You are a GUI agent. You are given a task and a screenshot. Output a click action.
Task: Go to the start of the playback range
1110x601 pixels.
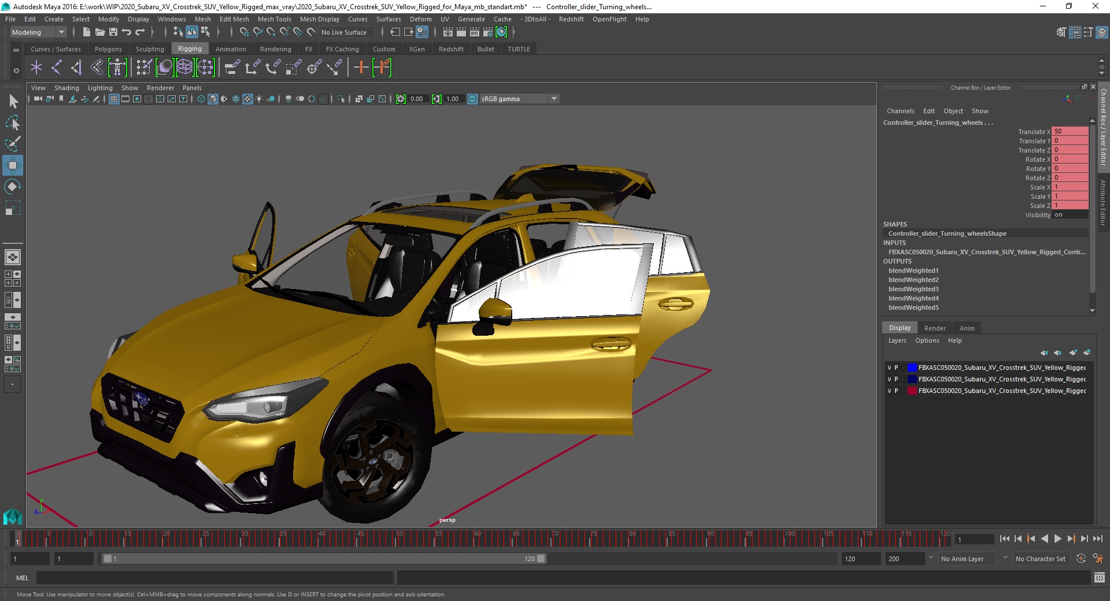[1004, 539]
